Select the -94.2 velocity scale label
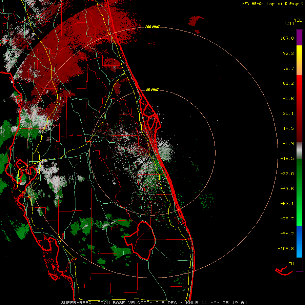This screenshot has height=305, width=305. (287, 233)
